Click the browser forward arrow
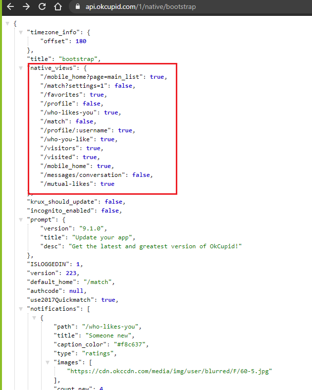312x390 pixels. pos(26,7)
